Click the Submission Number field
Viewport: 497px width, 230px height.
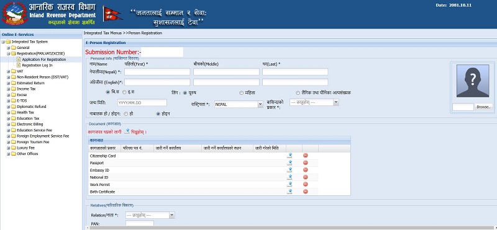162,52
